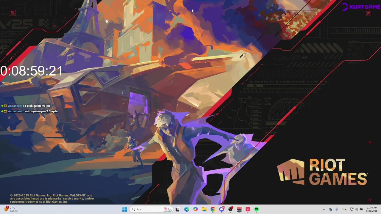Switch to Valorant in the taskbar
Screen dimensions: 381x214
(248, 209)
